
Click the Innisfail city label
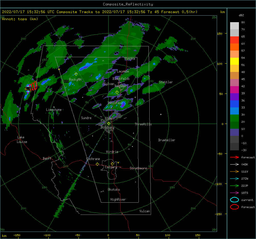tap(115, 103)
